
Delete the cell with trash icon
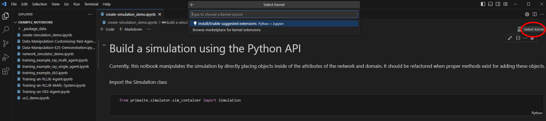point(532,38)
